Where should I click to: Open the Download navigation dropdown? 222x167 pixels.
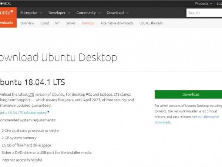pyautogui.click(x=117, y=13)
